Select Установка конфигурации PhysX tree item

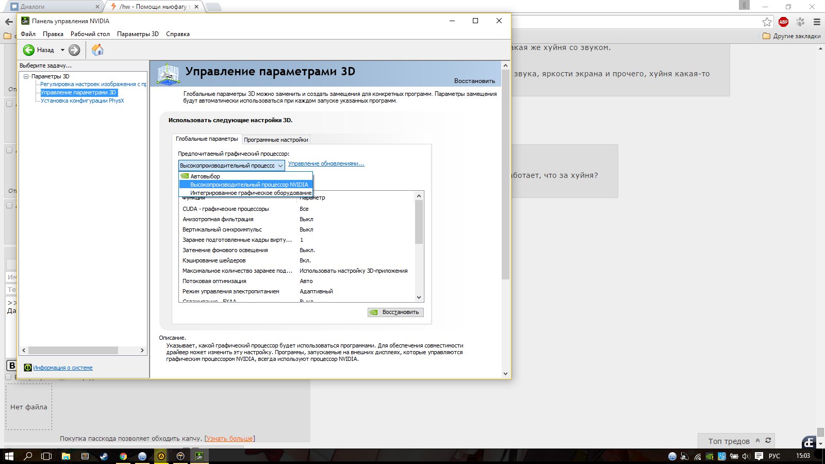point(82,101)
